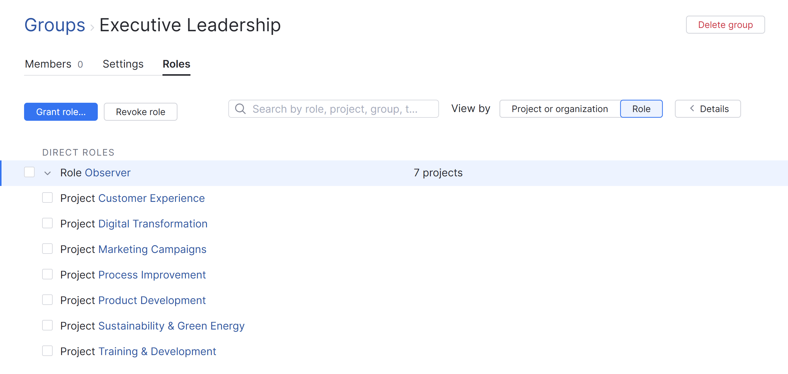Collapse the Role Observer row chevron
This screenshot has width=788, height=374.
pyautogui.click(x=48, y=173)
